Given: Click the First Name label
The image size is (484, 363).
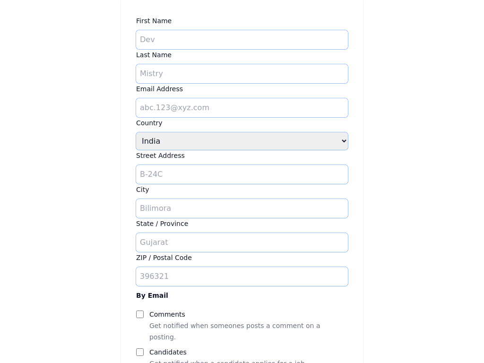Looking at the screenshot, I should (154, 21).
